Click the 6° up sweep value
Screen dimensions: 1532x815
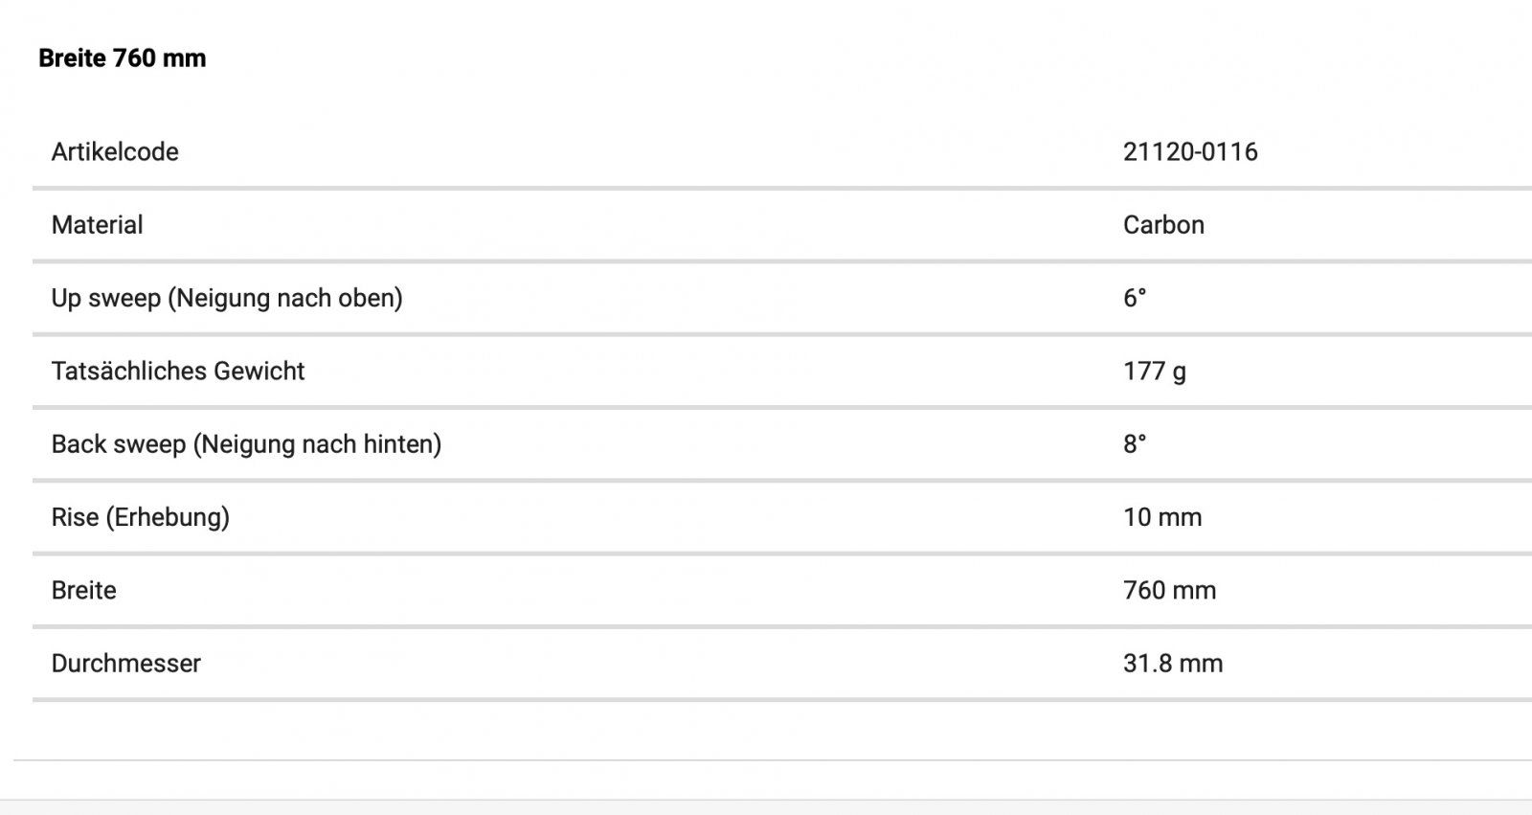(x=1135, y=298)
